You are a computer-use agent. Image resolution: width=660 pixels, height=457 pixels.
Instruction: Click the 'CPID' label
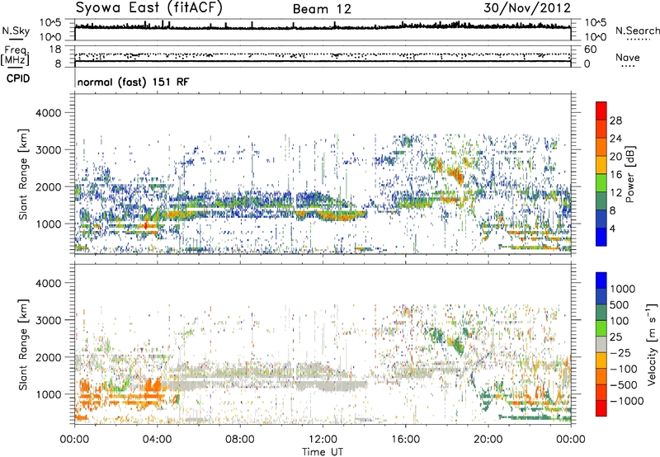point(18,78)
